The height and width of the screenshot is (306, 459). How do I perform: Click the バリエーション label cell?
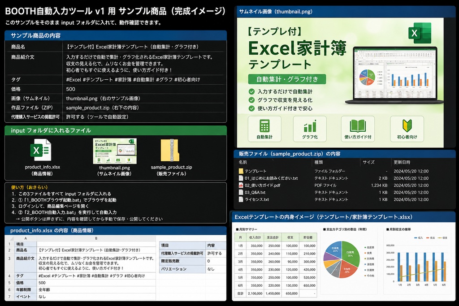[x=182, y=269]
